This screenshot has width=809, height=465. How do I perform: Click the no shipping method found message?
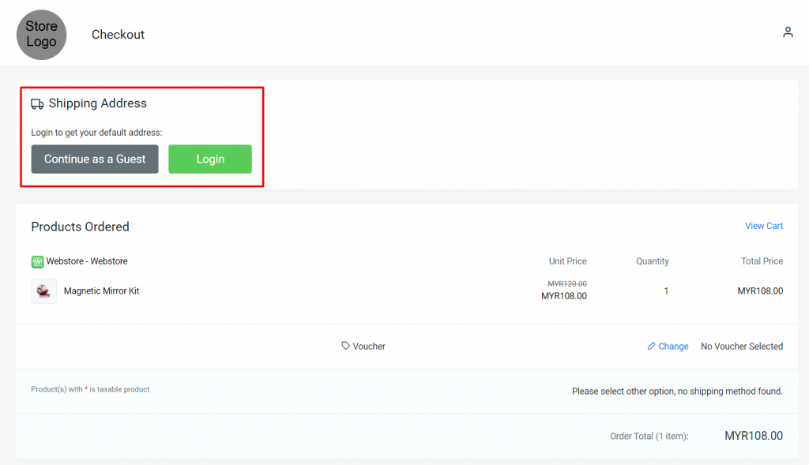(677, 391)
